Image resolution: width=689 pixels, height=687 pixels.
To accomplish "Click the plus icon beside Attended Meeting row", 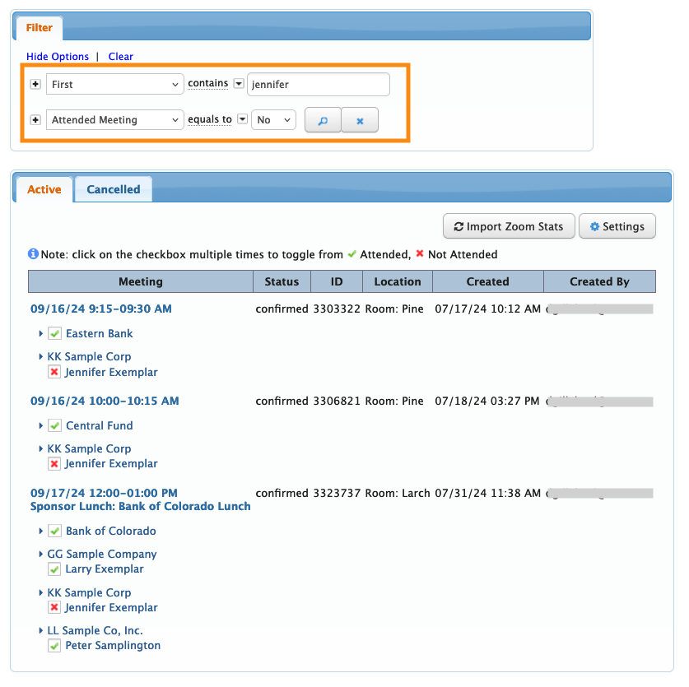I will (35, 119).
